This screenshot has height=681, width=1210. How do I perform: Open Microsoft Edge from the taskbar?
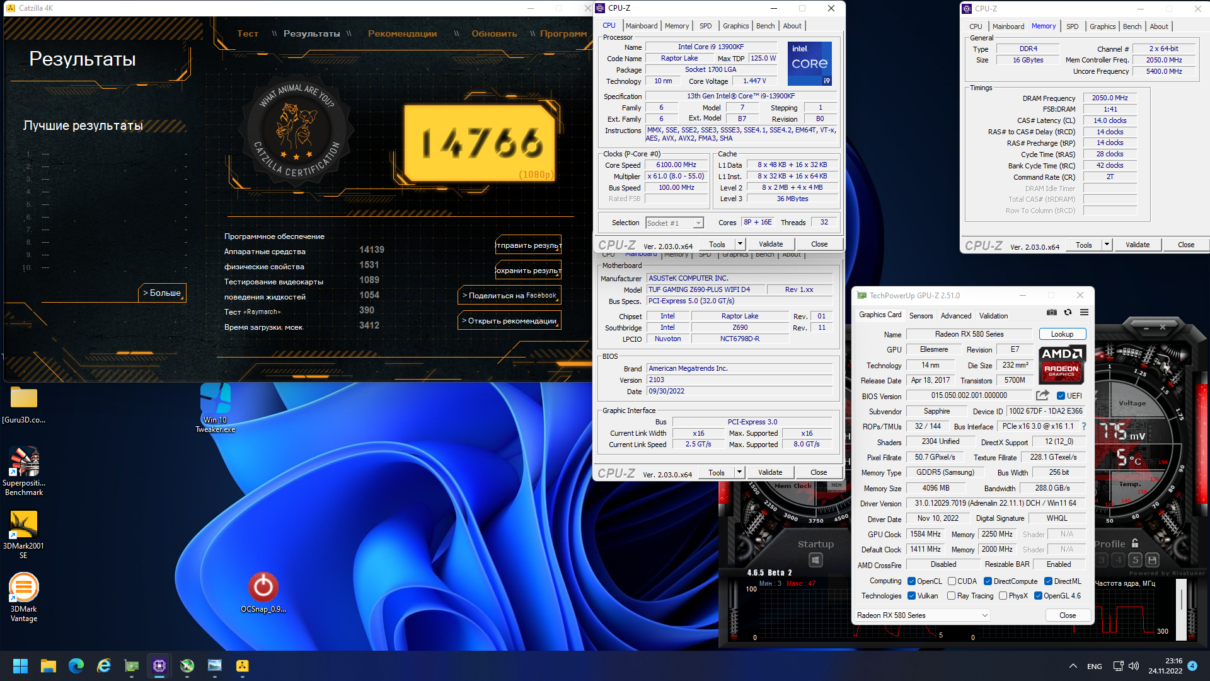coord(76,666)
